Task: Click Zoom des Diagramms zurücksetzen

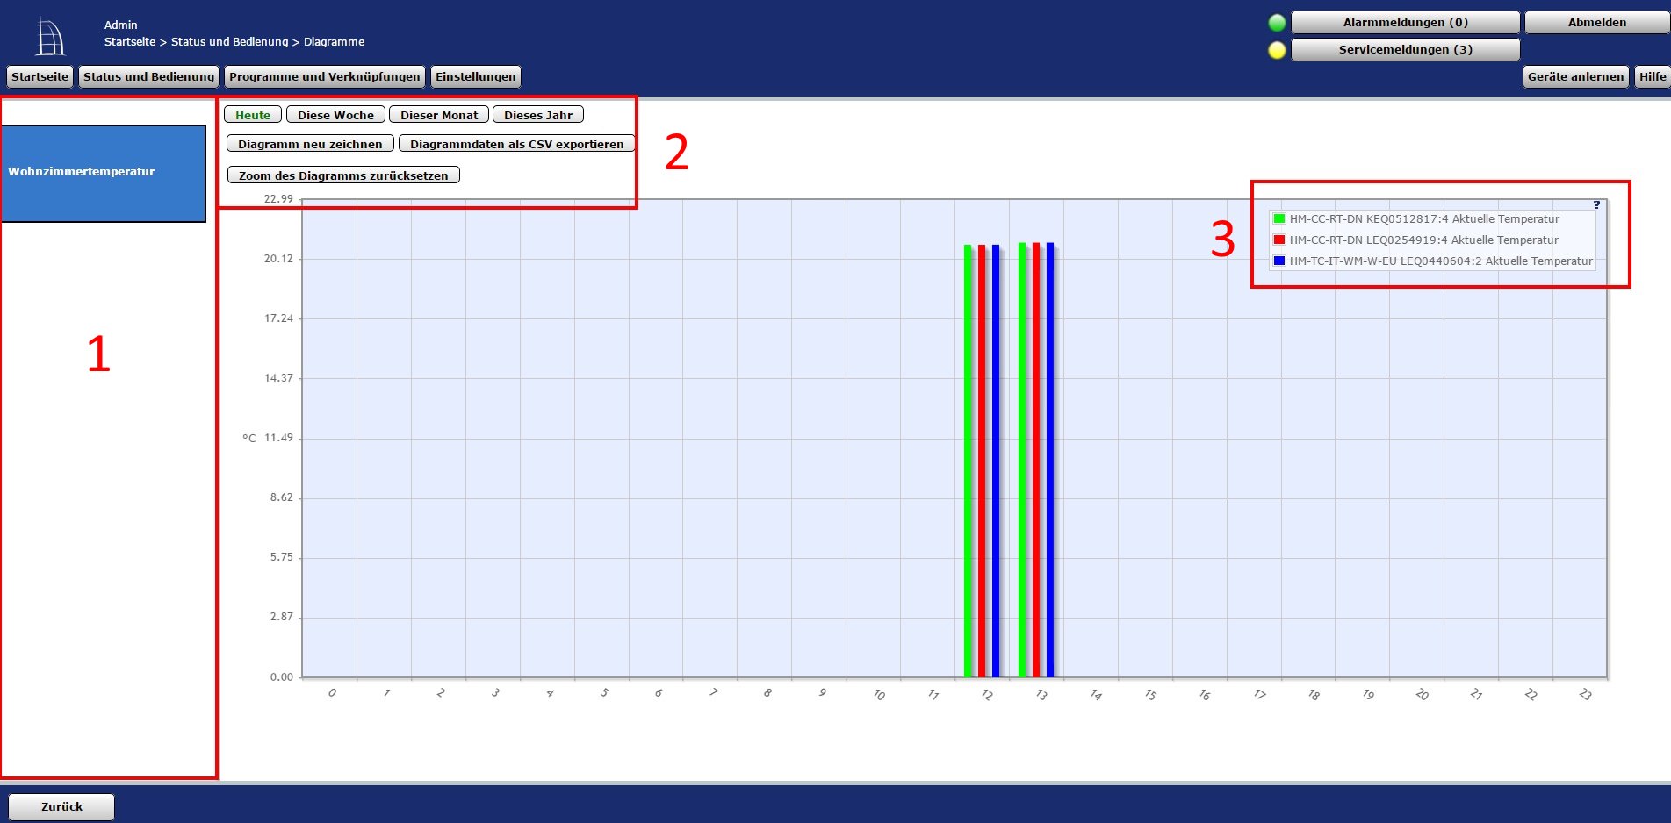Action: (x=343, y=175)
